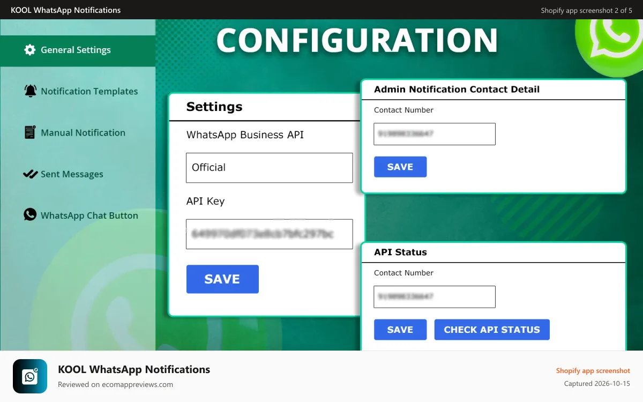Click the Manual Notification document icon
Screen dimensions: 643x402
(30, 132)
